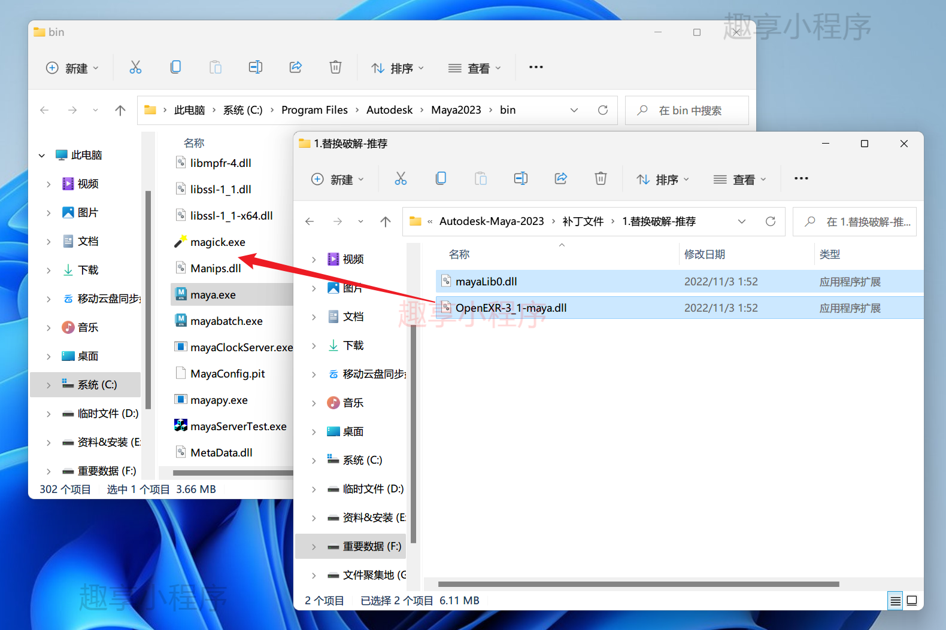
Task: Click 系统 (C:) breadcrumb in bin window
Action: [x=242, y=110]
